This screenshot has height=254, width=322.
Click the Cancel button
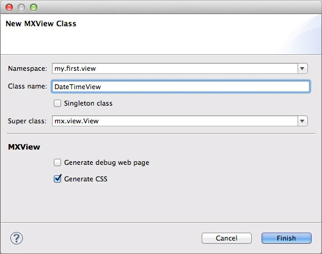click(227, 238)
